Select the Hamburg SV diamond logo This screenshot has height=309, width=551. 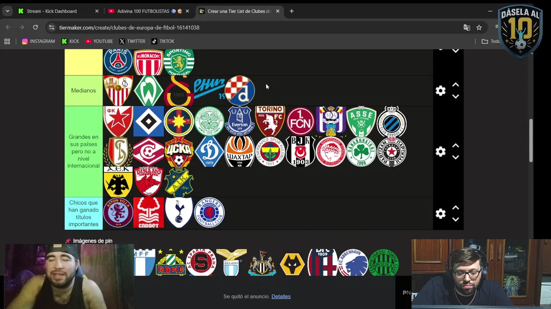(149, 121)
